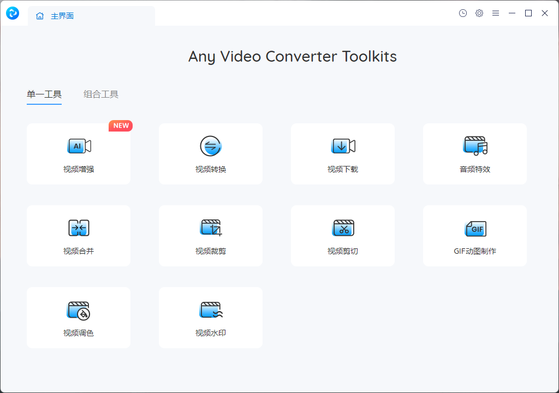
Task: Switch to the 组合工具 tab
Action: click(x=101, y=94)
